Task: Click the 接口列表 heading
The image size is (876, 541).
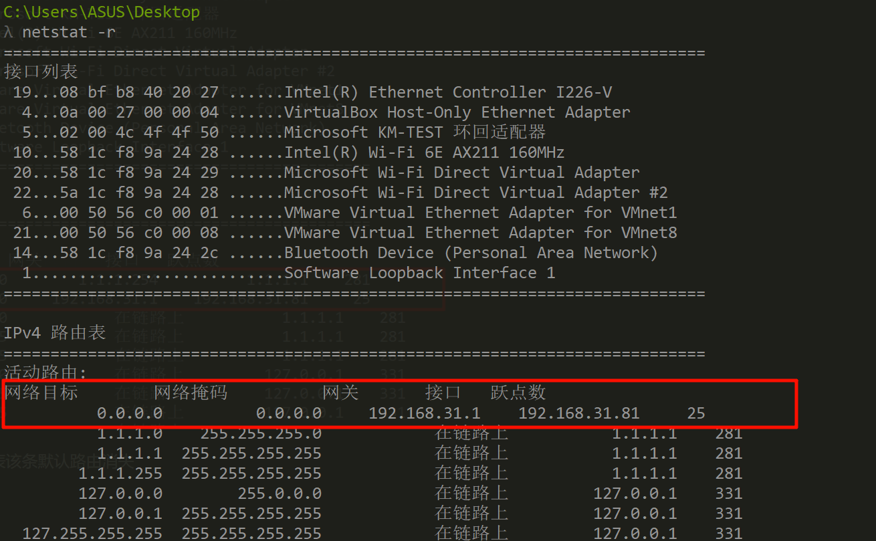Action: click(x=41, y=72)
